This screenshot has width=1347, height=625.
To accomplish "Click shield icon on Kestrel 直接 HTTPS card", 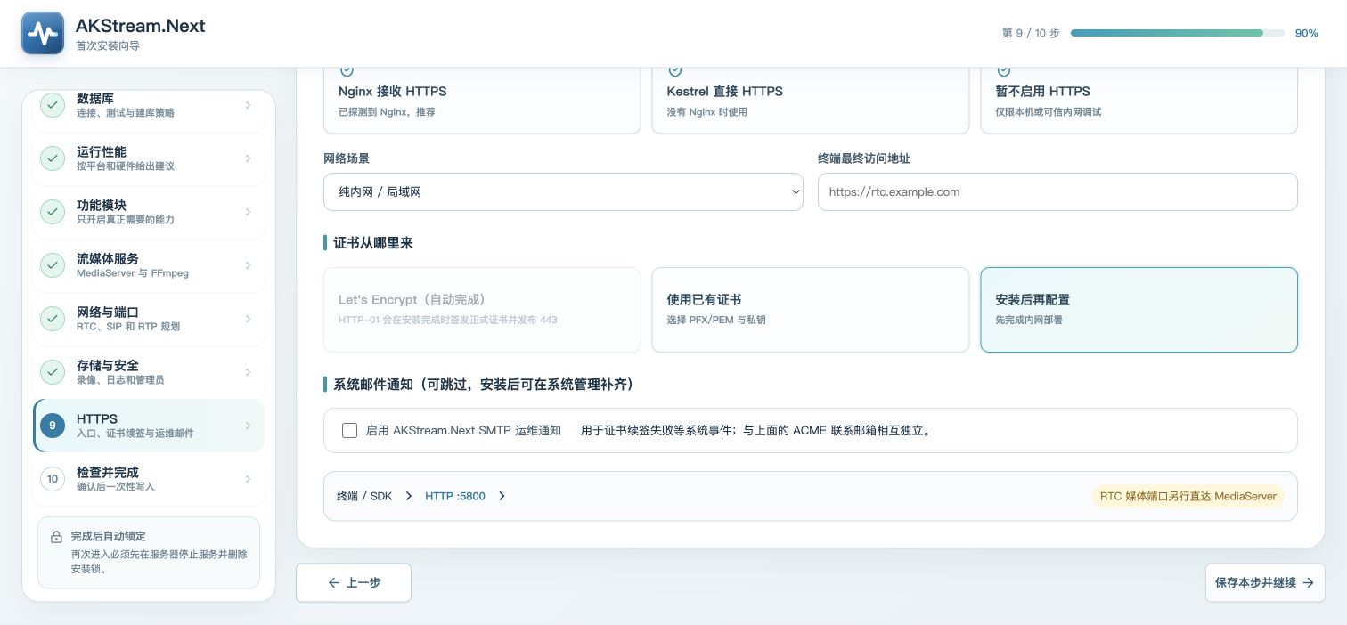I will coord(675,70).
